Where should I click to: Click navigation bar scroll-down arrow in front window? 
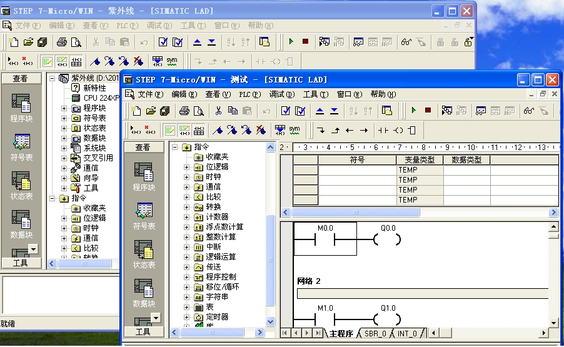[x=156, y=318]
